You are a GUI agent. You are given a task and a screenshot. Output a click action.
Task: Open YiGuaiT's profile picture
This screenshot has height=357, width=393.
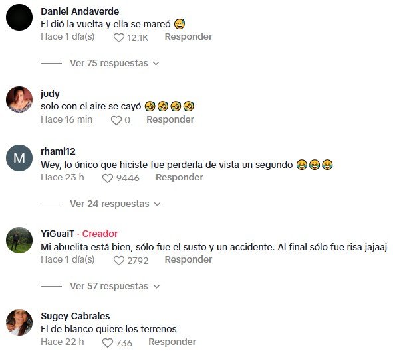[19, 240]
